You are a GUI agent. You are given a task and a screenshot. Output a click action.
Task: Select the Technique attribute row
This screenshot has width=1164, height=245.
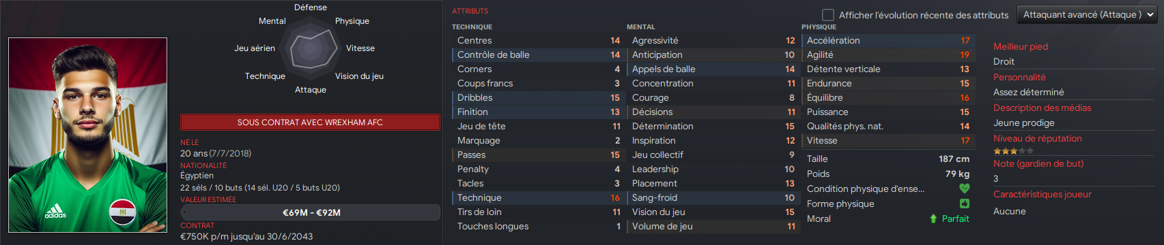tap(538, 198)
